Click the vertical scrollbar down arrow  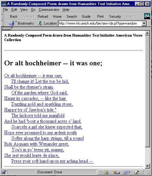[147, 166]
